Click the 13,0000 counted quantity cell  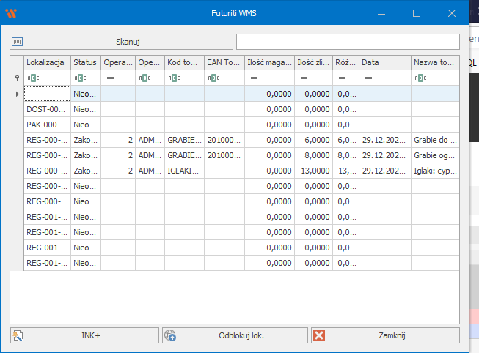coord(314,171)
